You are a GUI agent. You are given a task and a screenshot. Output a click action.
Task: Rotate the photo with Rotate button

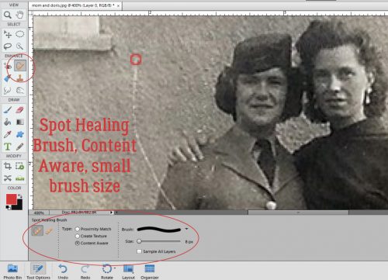pyautogui.click(x=107, y=271)
